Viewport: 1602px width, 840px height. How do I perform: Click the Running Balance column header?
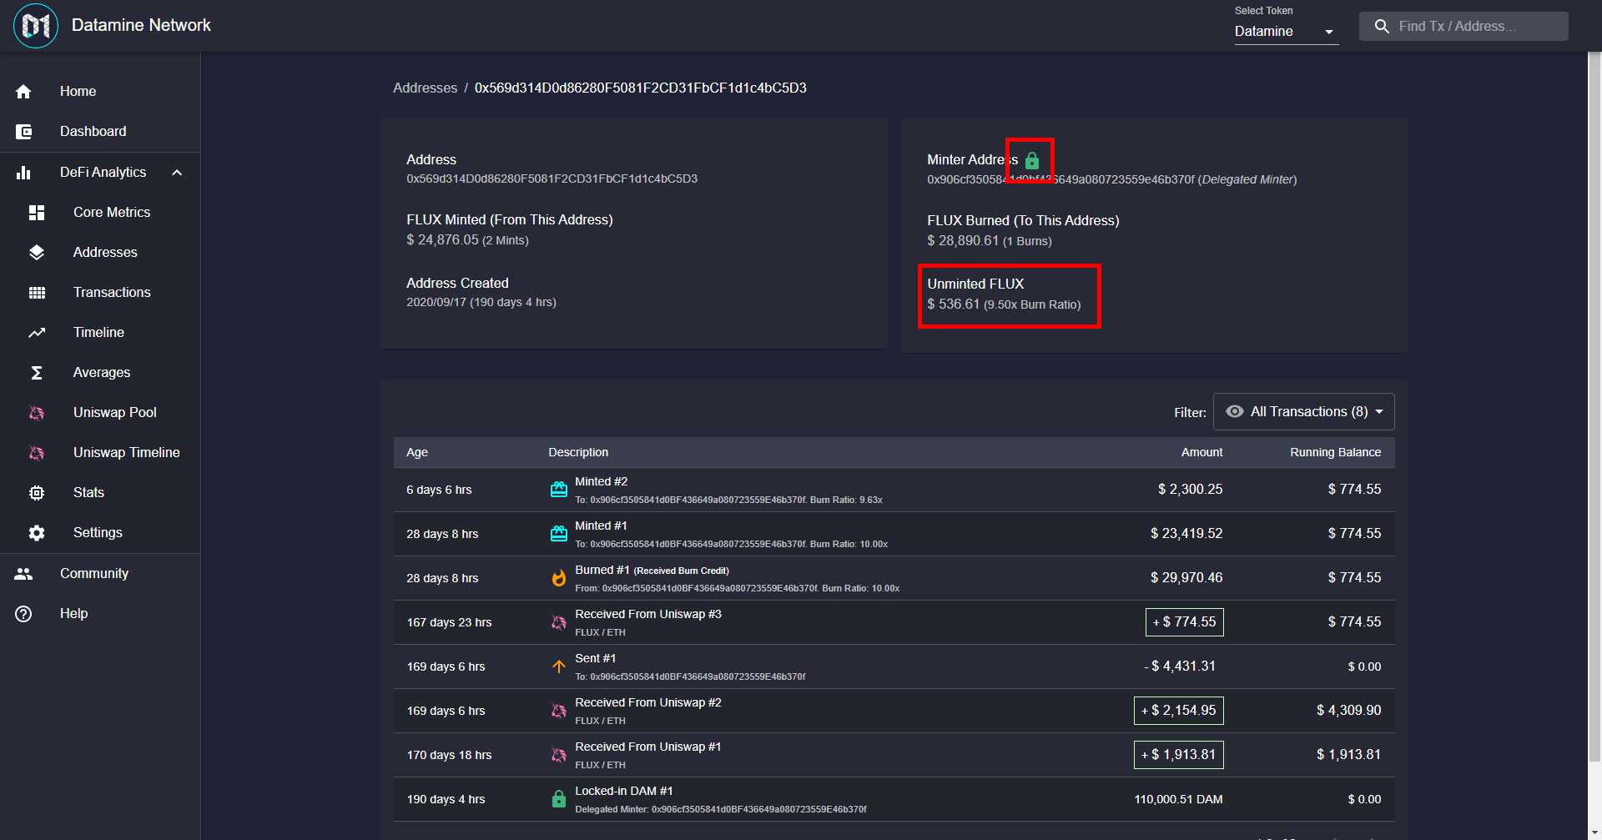click(x=1335, y=452)
